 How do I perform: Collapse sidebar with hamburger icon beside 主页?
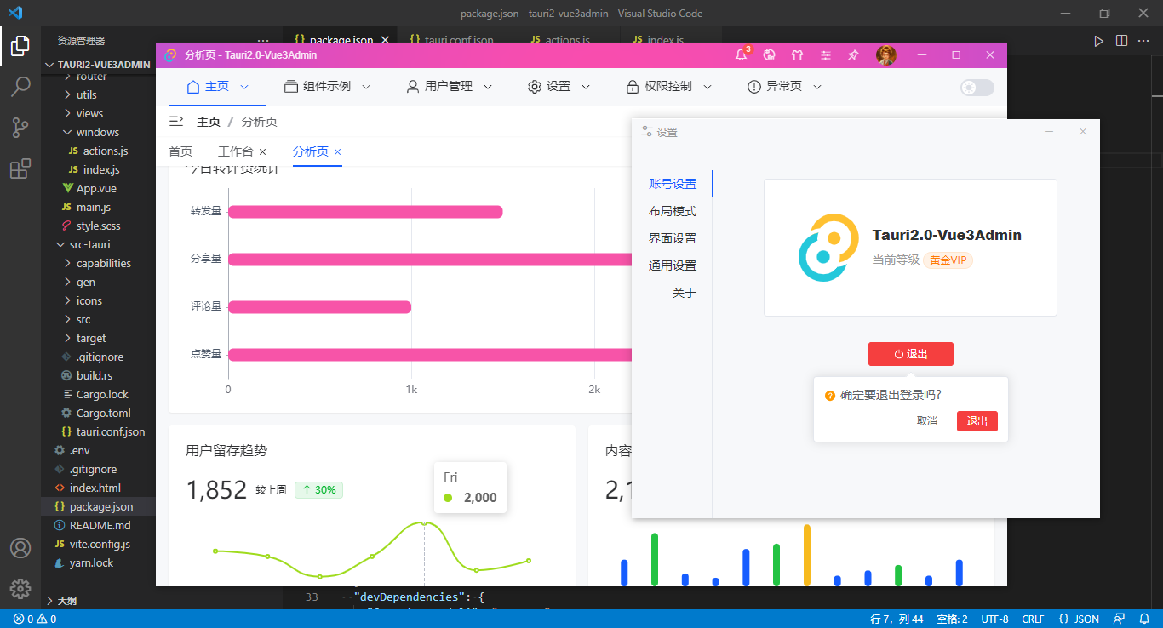coord(176,121)
